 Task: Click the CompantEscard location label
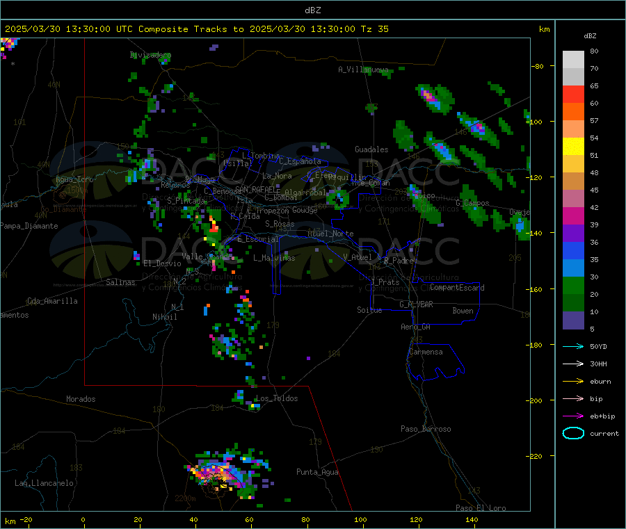457,288
